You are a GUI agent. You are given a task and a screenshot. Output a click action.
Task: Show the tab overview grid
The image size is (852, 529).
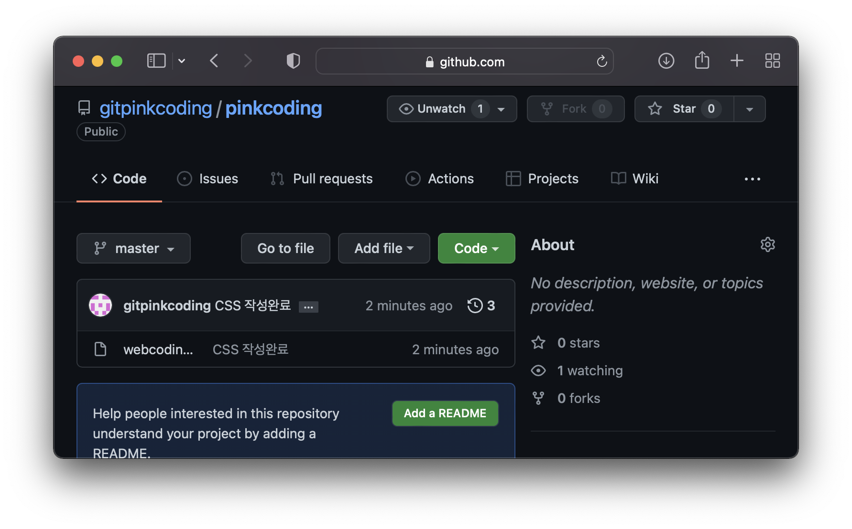(x=772, y=61)
